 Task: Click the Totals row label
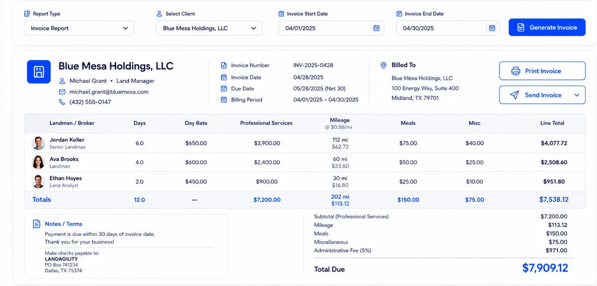point(42,199)
